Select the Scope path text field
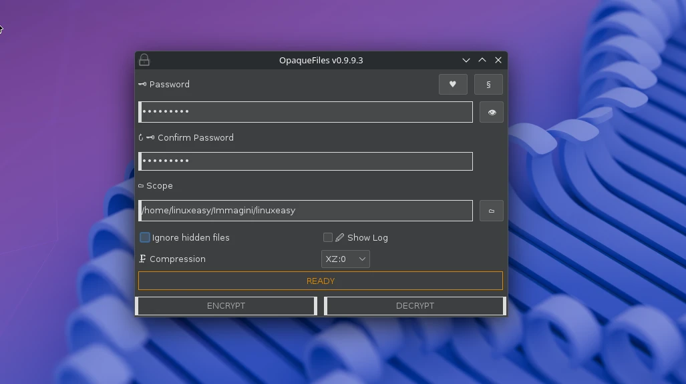 tap(305, 211)
